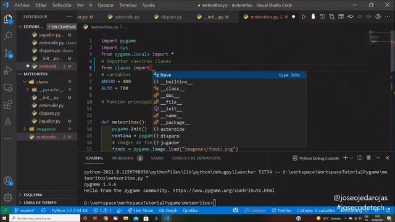Expand the __pycache__ folder
The width and height of the screenshot is (395, 222).
28,89
